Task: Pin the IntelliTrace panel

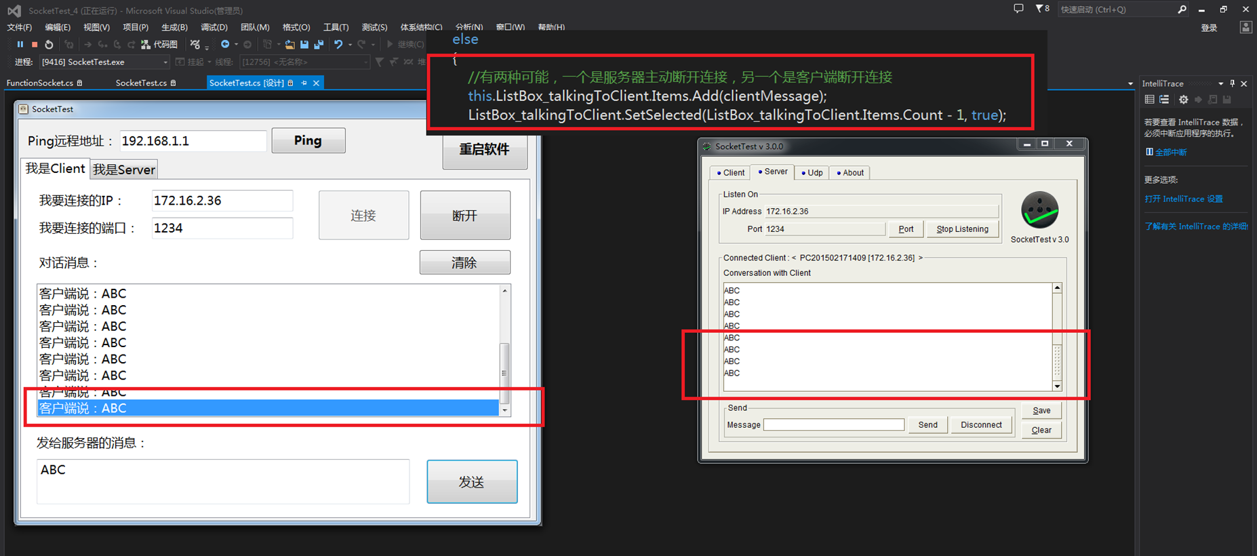Action: tap(1232, 83)
